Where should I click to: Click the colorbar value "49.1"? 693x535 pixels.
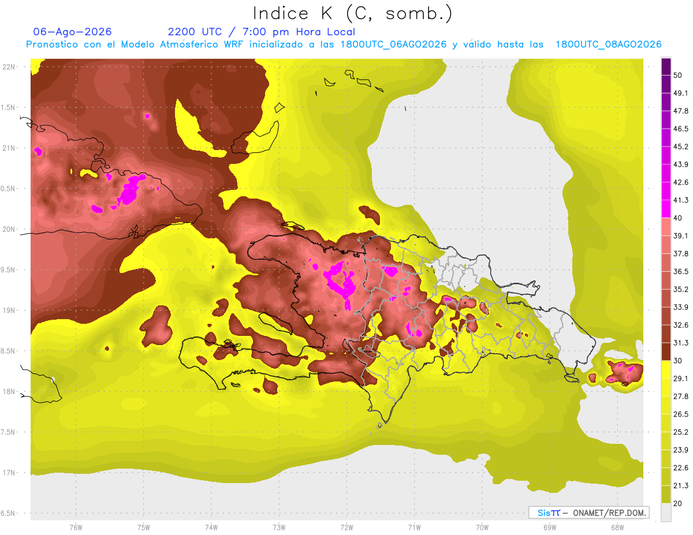pos(681,93)
